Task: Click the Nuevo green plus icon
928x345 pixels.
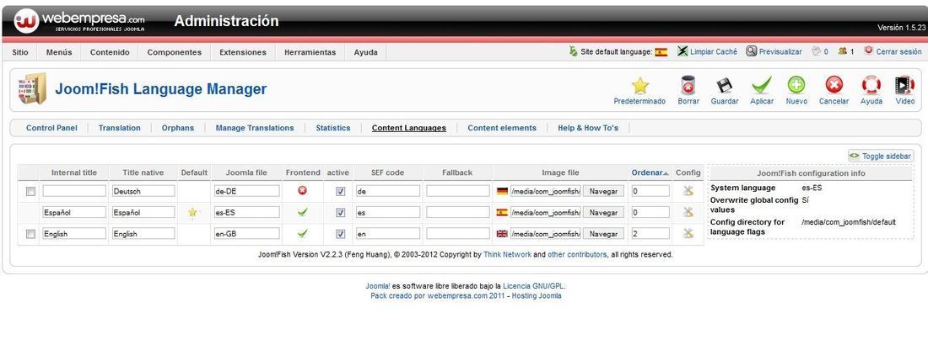Action: pyautogui.click(x=796, y=86)
